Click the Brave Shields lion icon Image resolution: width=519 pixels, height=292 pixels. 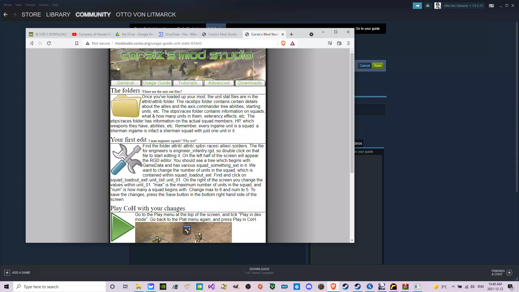pos(283,43)
